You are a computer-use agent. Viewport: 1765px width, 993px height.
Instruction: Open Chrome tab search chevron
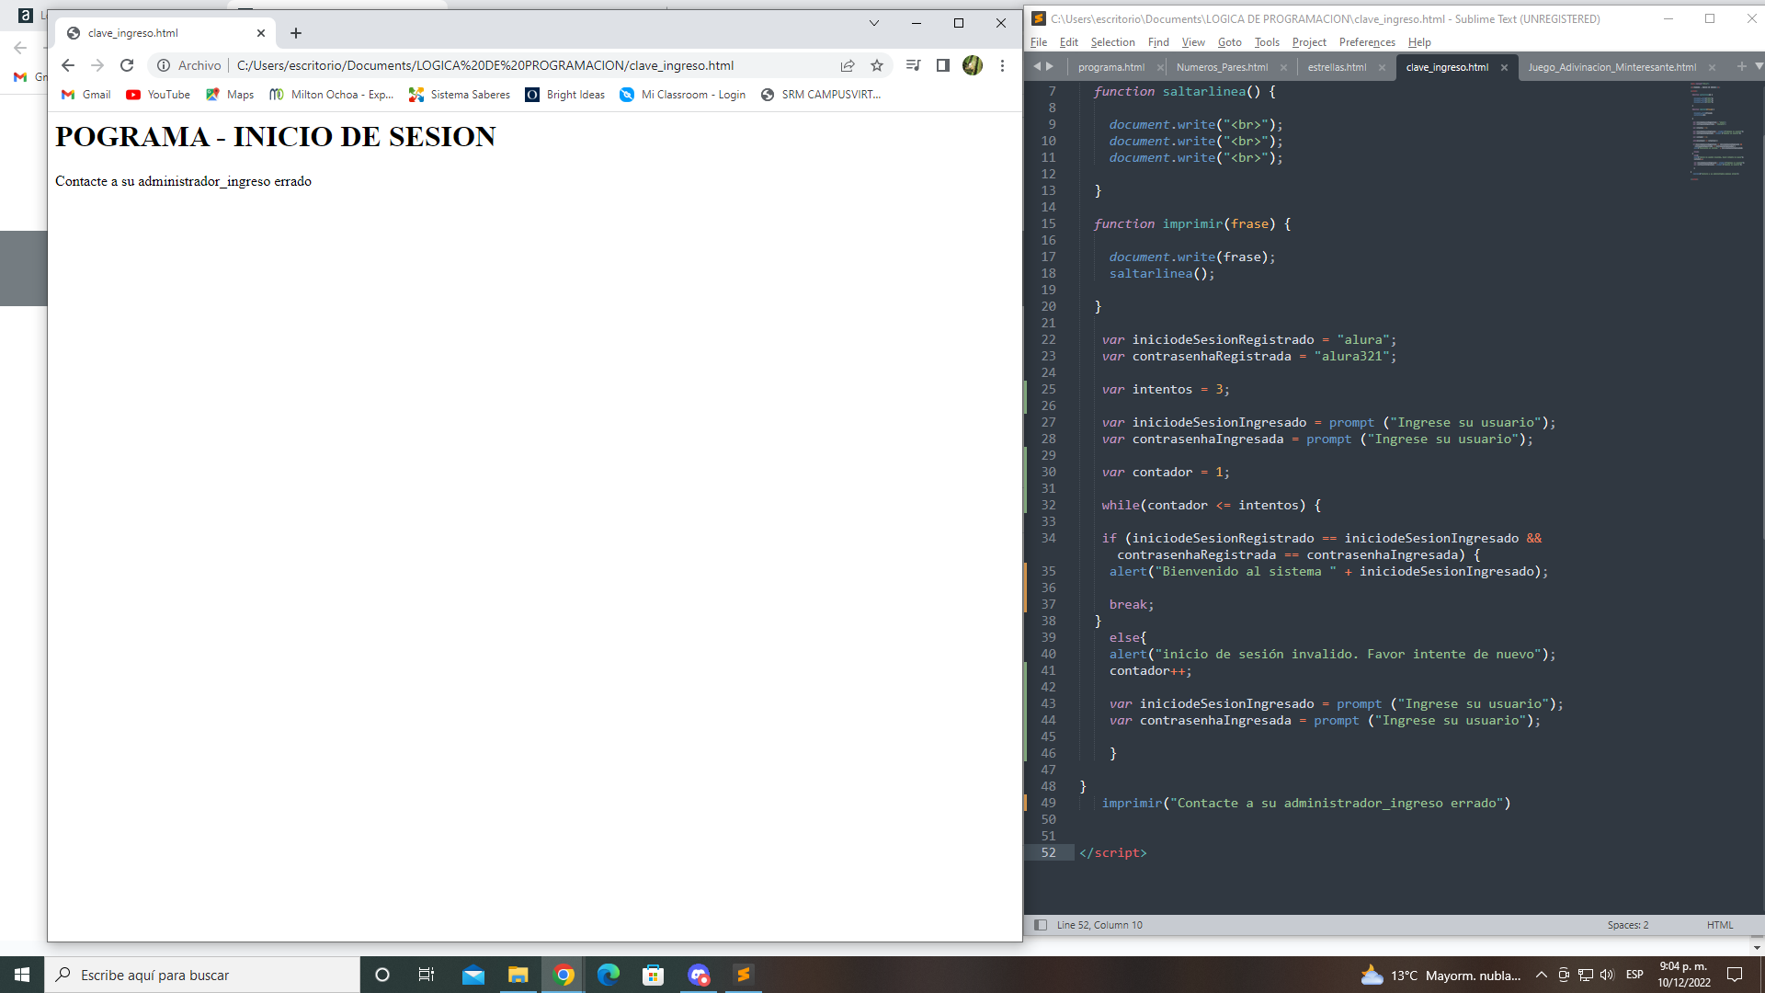(x=874, y=23)
